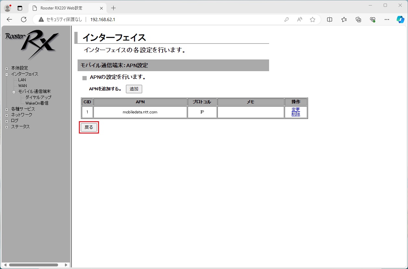Click the 追加 button to add APN
This screenshot has width=408, height=269.
point(134,89)
